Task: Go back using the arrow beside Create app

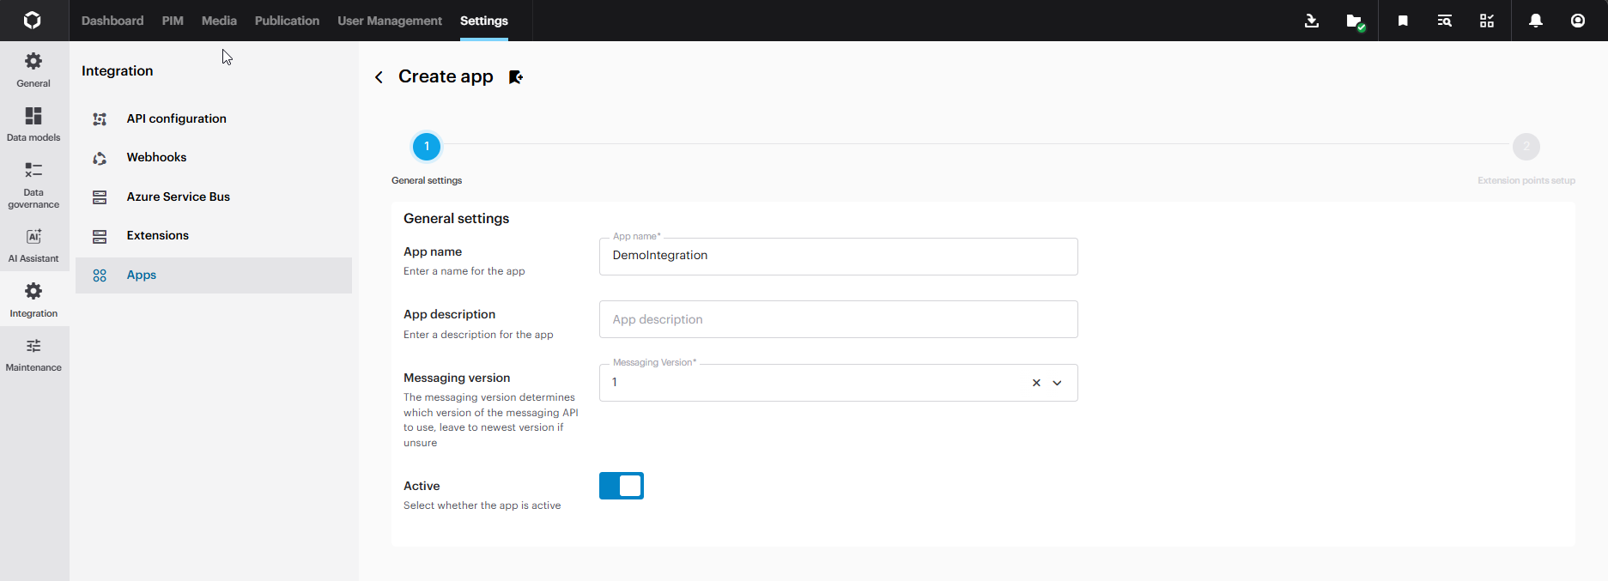Action: pos(379,77)
